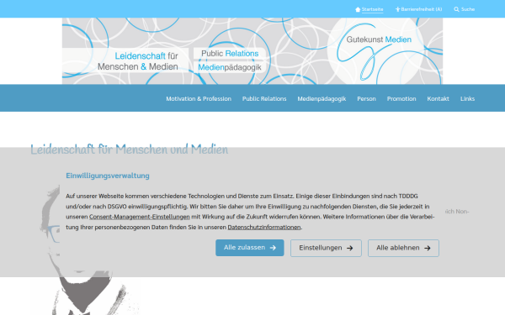Open the Einstellungen consent button

(326, 248)
